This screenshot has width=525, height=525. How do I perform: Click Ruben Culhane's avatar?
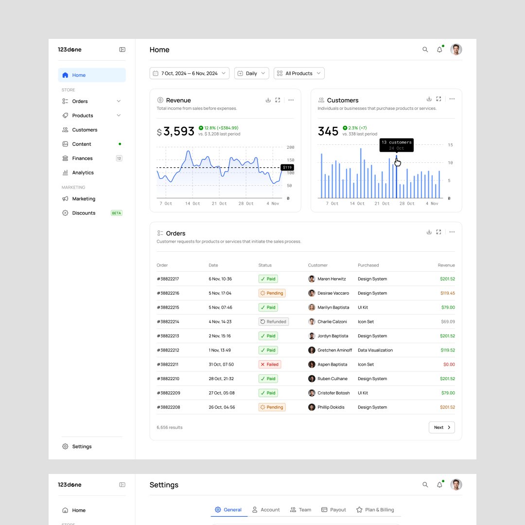pyautogui.click(x=312, y=379)
